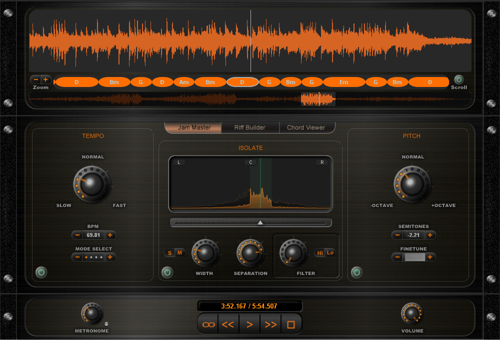Select the Am chord marker
This screenshot has height=340, width=500.
pyautogui.click(x=184, y=82)
